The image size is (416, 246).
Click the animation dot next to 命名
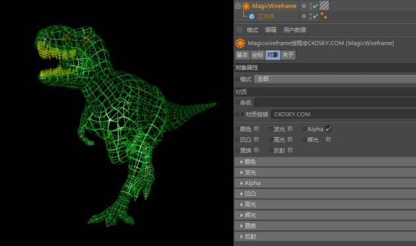(x=237, y=102)
